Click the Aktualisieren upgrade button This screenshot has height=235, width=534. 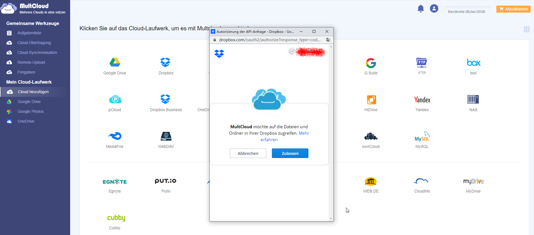pos(513,9)
